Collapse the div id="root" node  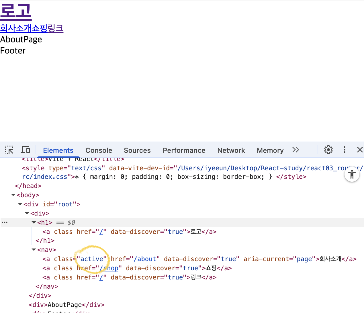[20, 204]
